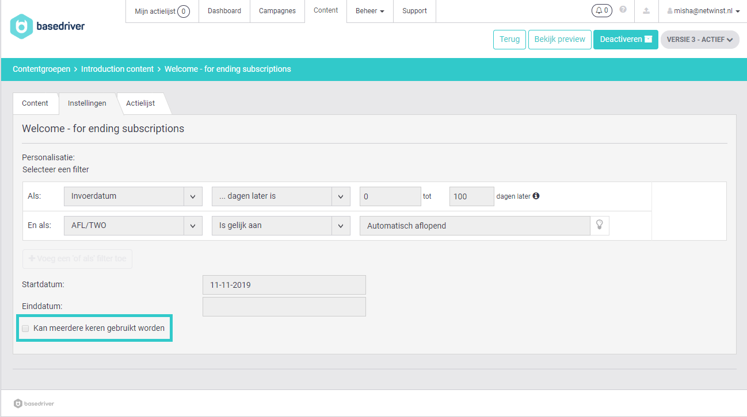This screenshot has height=417, width=747.
Task: Click 'Voeg een of als filter toe' button
Action: click(x=77, y=259)
